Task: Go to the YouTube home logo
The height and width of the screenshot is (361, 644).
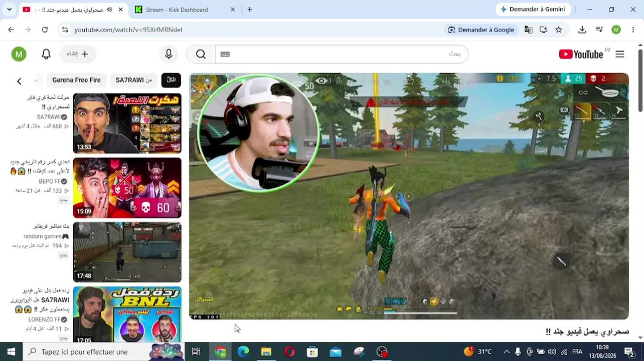Action: coord(581,54)
